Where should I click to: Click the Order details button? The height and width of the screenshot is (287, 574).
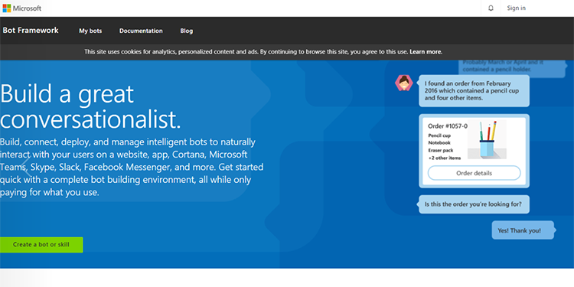pyautogui.click(x=474, y=173)
